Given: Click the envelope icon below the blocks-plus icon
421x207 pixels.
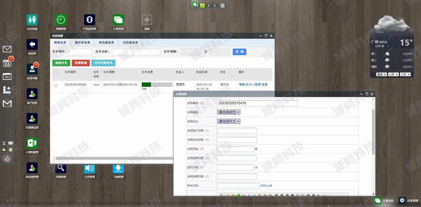Looking at the screenshot, I should click(x=7, y=104).
